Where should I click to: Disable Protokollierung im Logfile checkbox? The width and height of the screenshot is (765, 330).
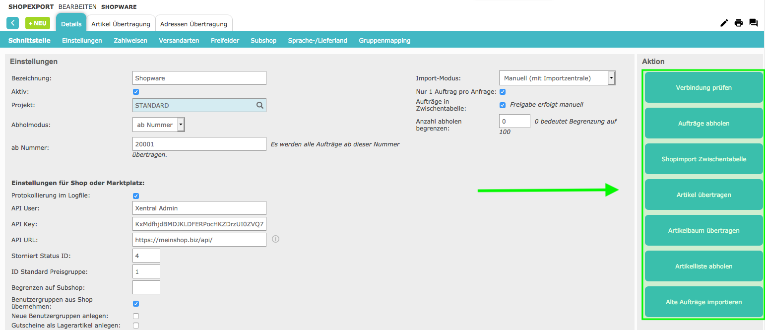(136, 196)
